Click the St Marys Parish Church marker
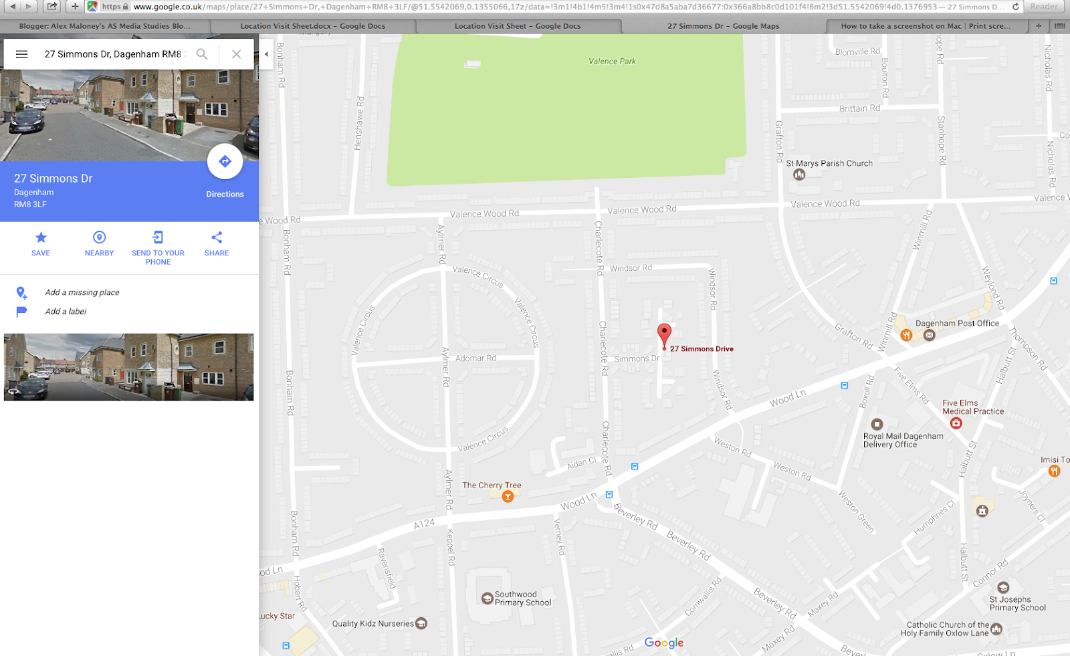The height and width of the screenshot is (656, 1070). coord(798,175)
